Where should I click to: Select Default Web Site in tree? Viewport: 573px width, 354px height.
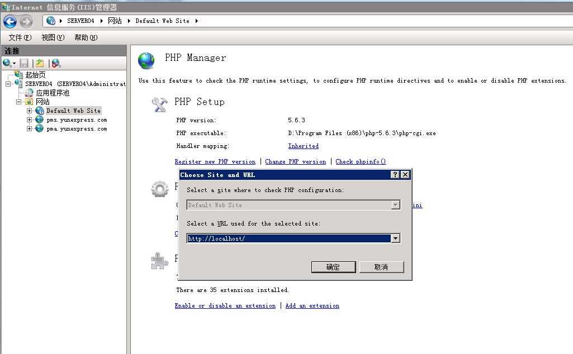pos(73,111)
